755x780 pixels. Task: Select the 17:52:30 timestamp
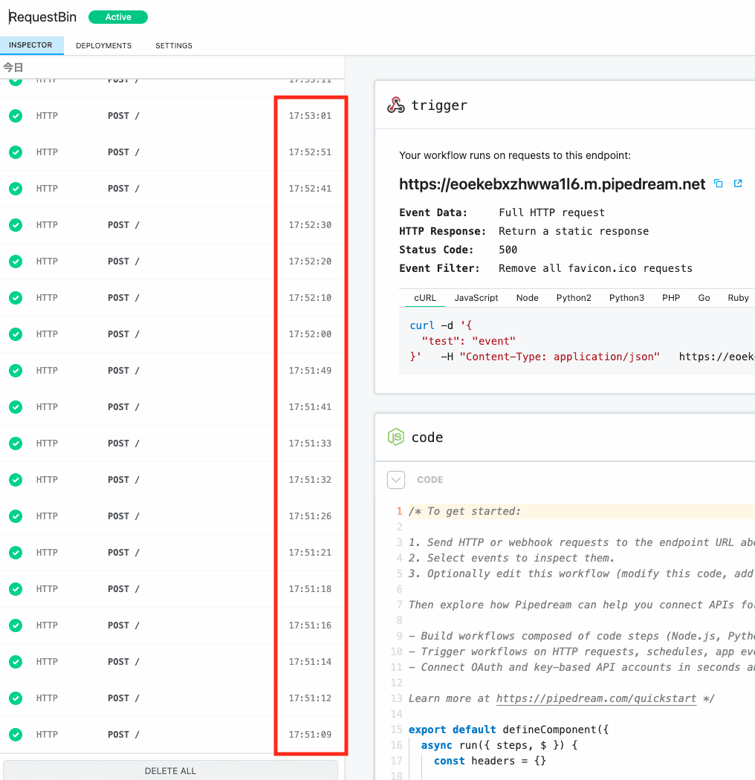[310, 225]
